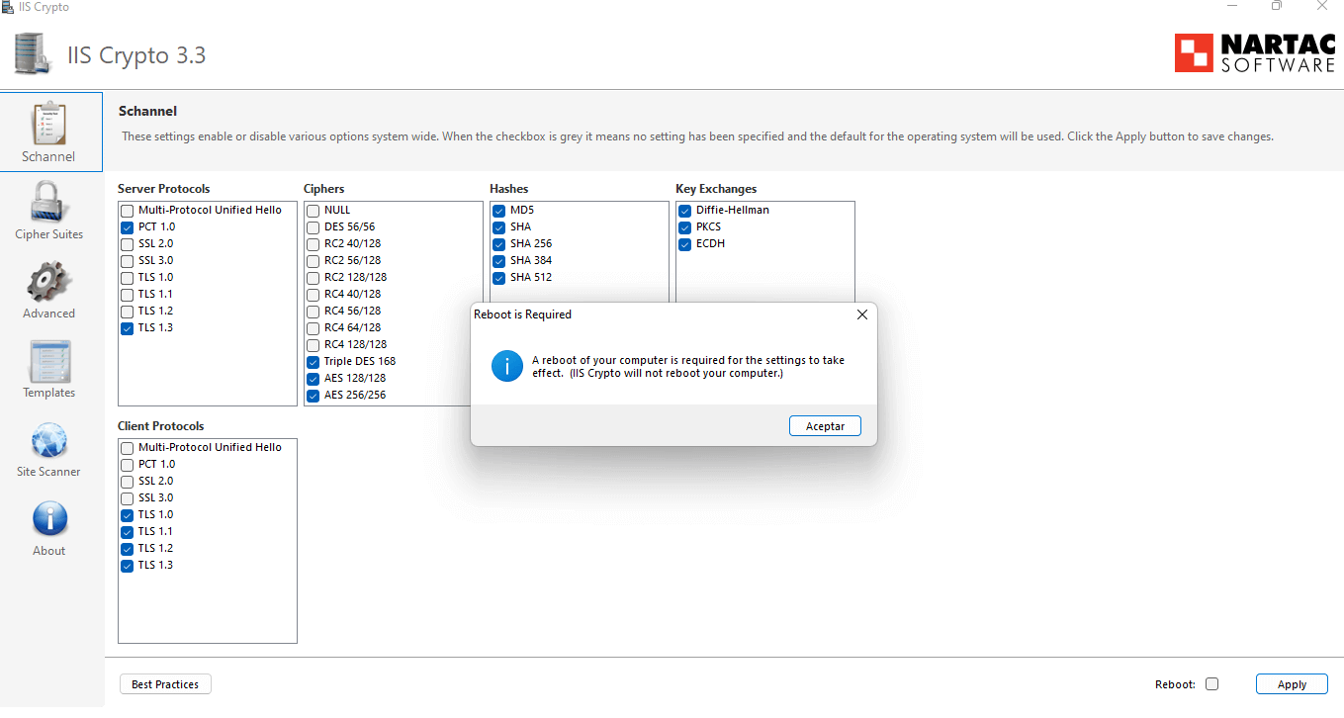Viewport: 1344px width, 718px height.
Task: Uncheck the SHA 256 hash
Action: pos(498,244)
